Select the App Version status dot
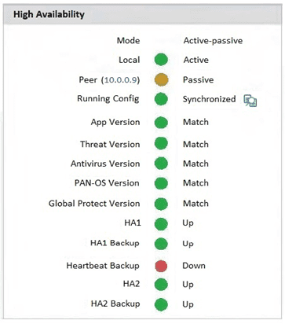Image resolution: width=285 pixels, height=324 pixels. coord(161,123)
